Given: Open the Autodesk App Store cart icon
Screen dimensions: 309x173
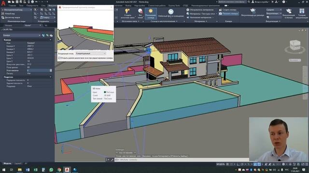Looking at the screenshot, I should coord(272,2).
